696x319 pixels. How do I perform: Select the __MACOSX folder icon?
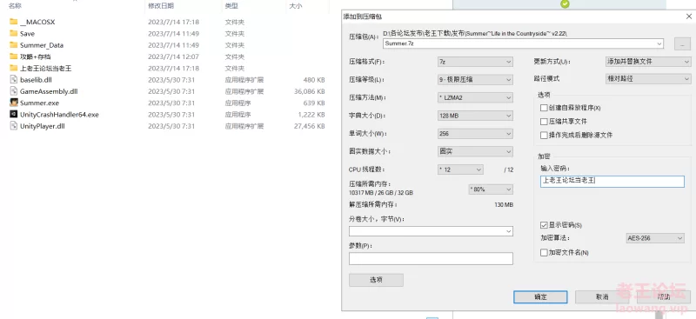point(13,22)
